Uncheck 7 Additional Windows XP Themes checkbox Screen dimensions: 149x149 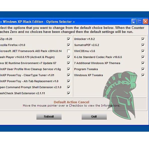[143, 63]
